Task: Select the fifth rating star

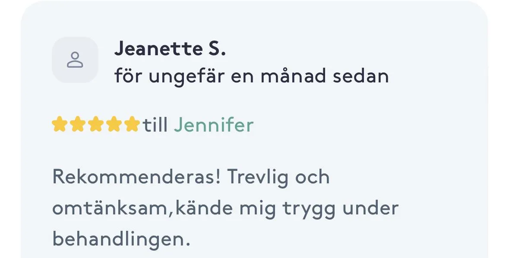Action: click(x=132, y=125)
